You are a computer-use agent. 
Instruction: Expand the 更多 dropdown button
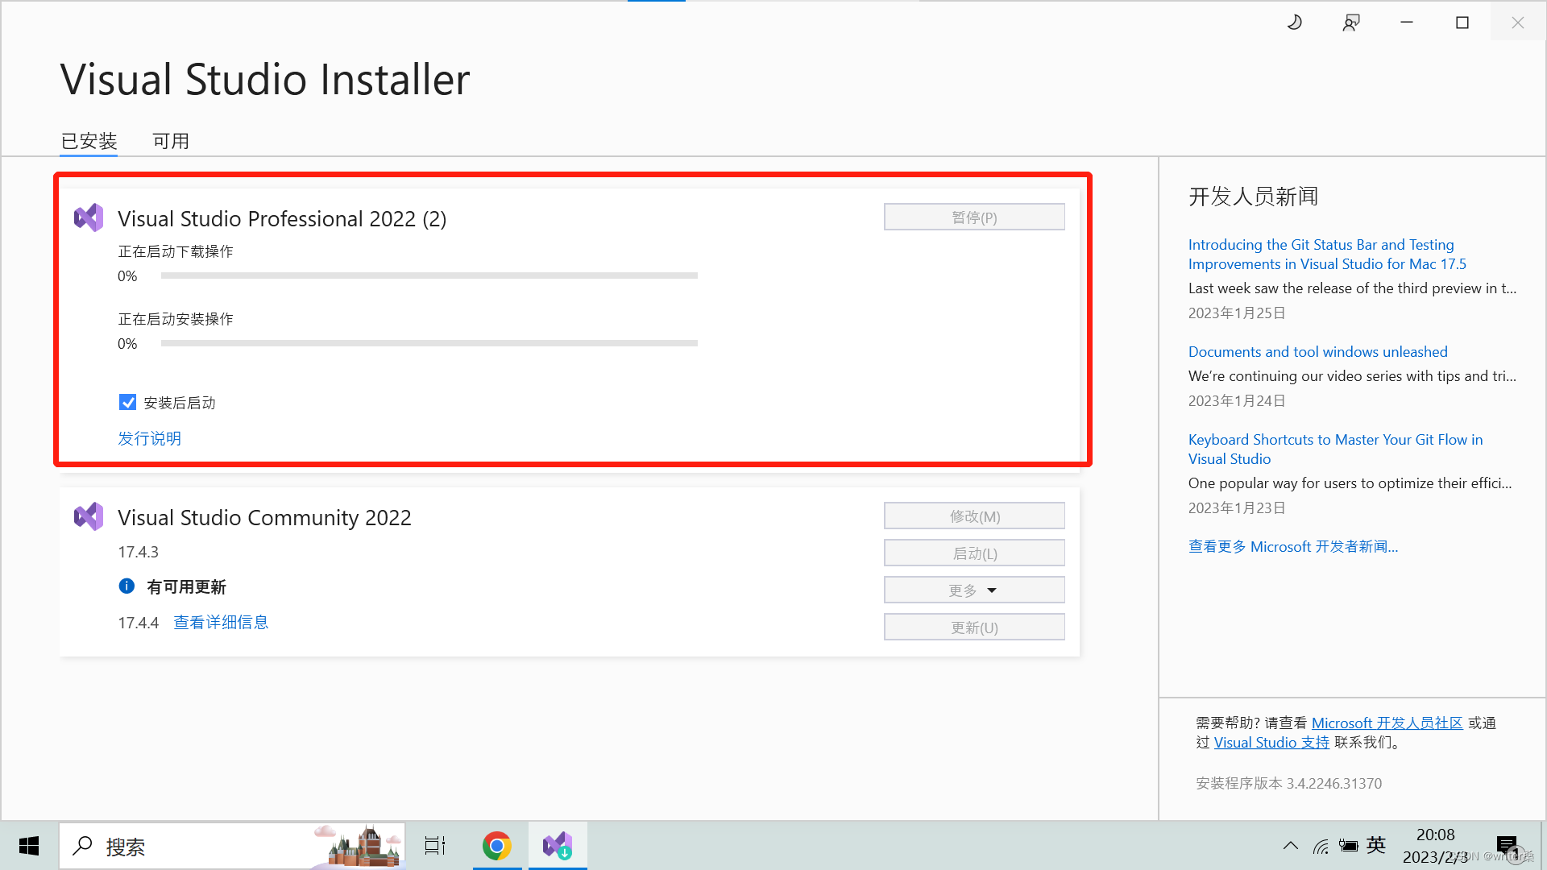[x=973, y=590]
